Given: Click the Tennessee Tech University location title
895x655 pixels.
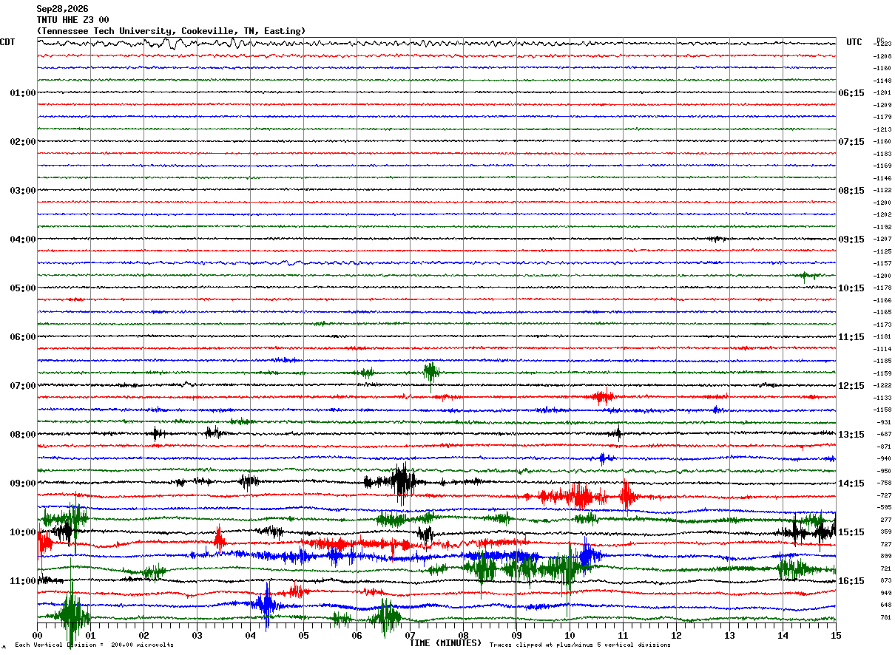Looking at the screenshot, I should (171, 31).
